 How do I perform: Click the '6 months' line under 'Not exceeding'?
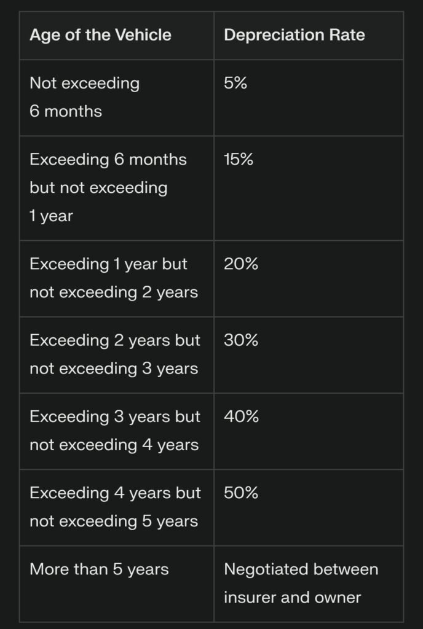coord(66,111)
